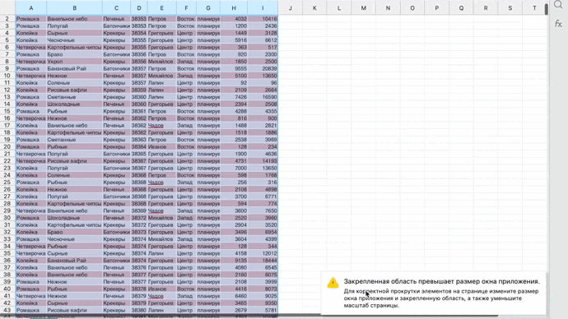The width and height of the screenshot is (568, 319).
Task: Select column B header
Action: tap(74, 7)
